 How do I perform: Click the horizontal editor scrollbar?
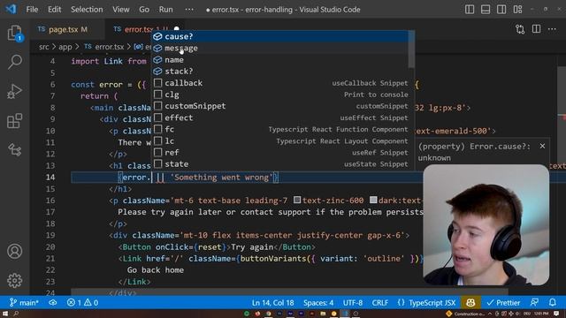[289, 291]
